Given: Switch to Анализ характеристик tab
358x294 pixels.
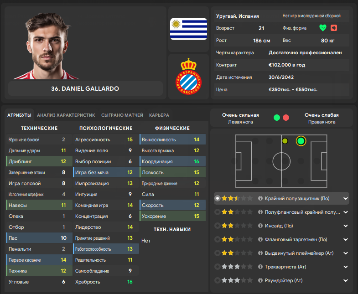Looking at the screenshot, I should [x=66, y=115].
